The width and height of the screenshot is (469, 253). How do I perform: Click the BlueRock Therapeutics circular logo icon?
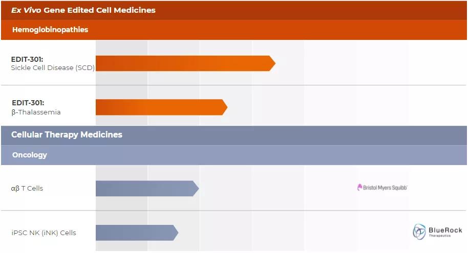419,232
